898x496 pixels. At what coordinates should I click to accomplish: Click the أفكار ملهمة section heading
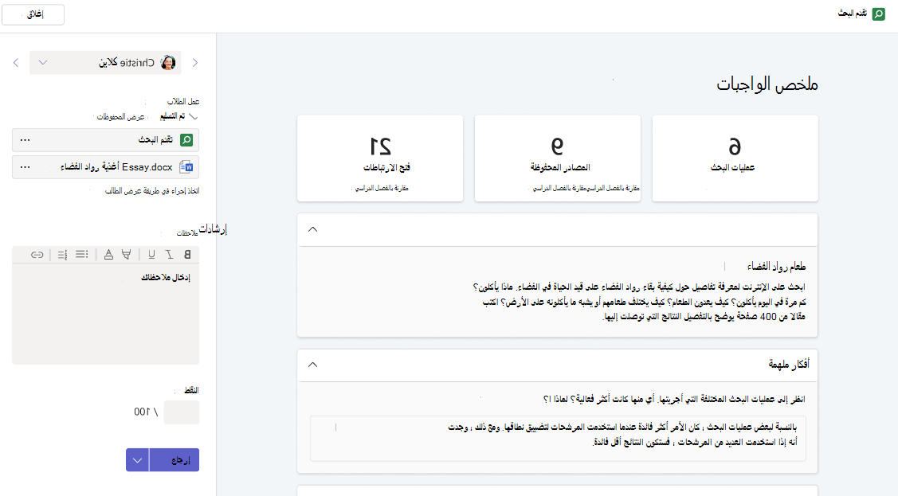coord(789,364)
